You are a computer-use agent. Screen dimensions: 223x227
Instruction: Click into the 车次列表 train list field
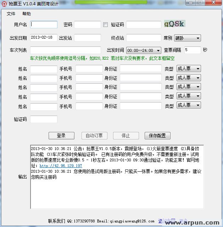click(x=65, y=50)
